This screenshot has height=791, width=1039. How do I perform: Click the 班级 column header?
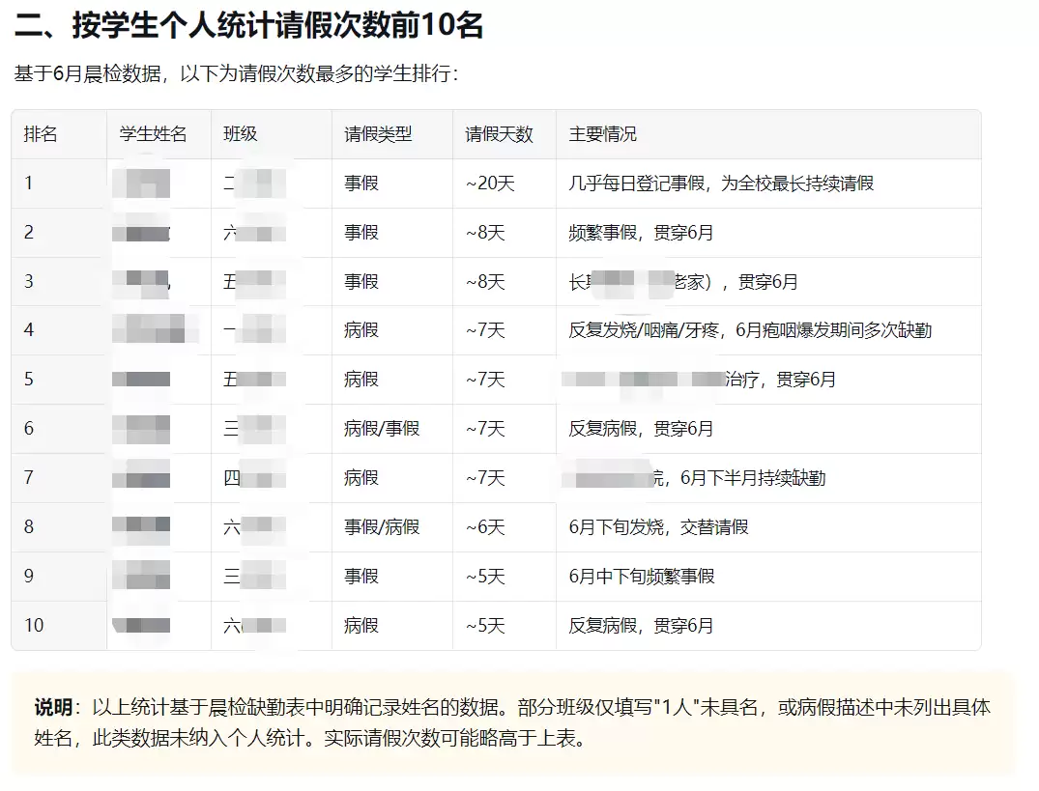pyautogui.click(x=241, y=134)
